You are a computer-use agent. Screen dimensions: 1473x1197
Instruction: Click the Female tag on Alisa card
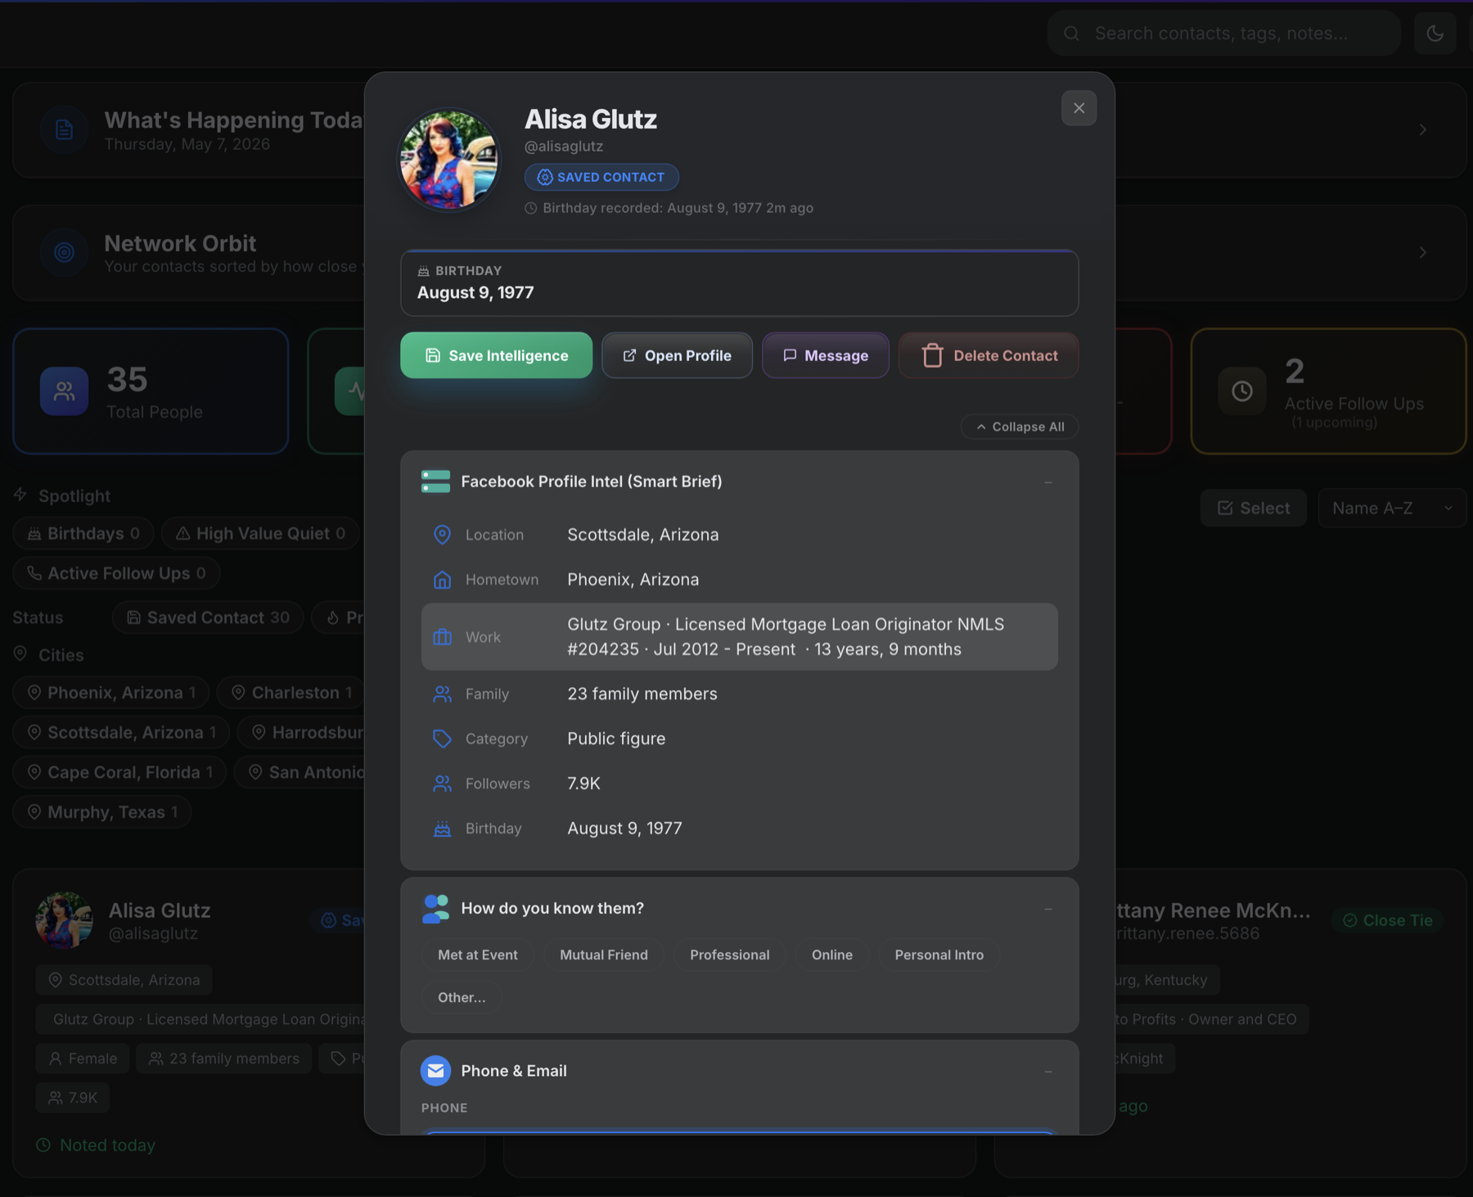click(83, 1059)
